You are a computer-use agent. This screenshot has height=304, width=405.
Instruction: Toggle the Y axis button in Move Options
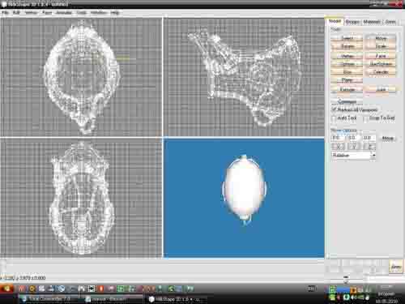(353, 147)
